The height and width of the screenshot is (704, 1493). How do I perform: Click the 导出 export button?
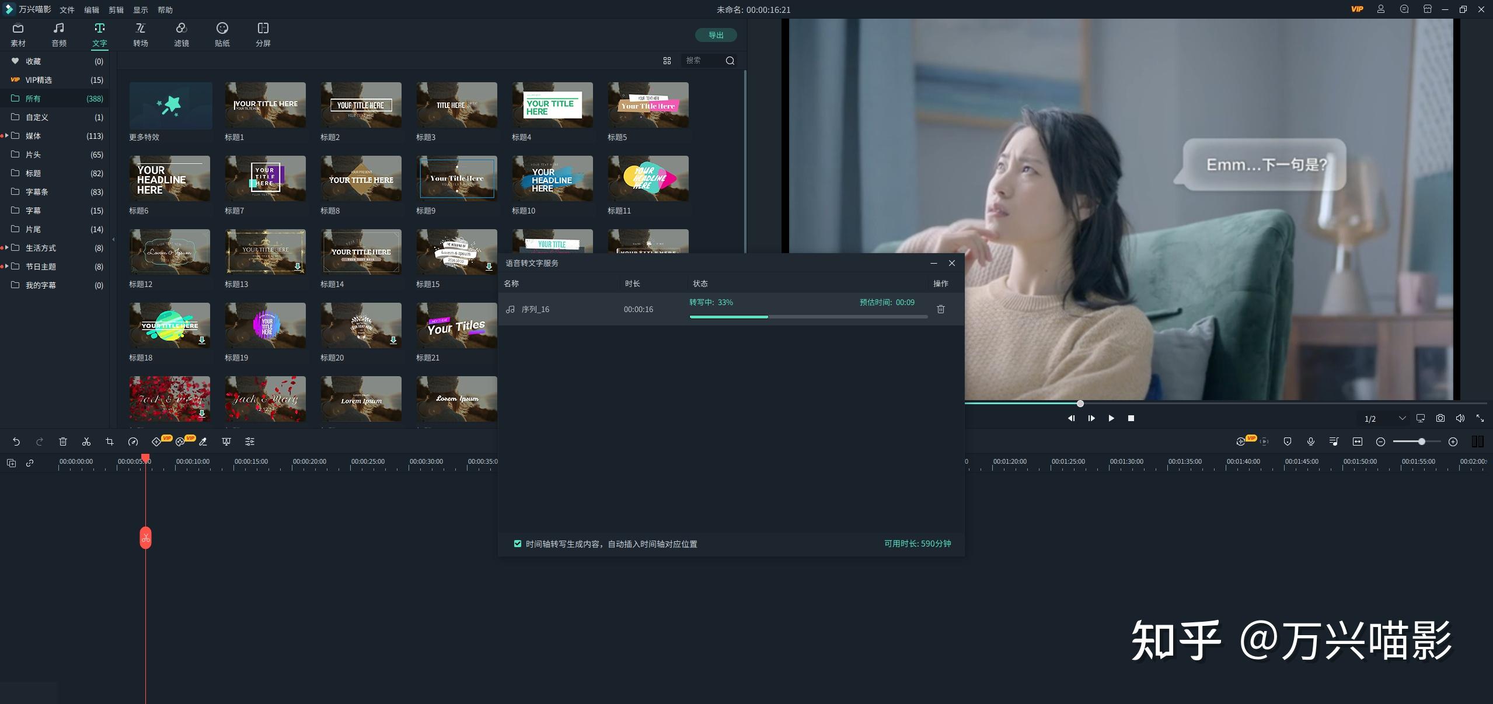pos(716,35)
